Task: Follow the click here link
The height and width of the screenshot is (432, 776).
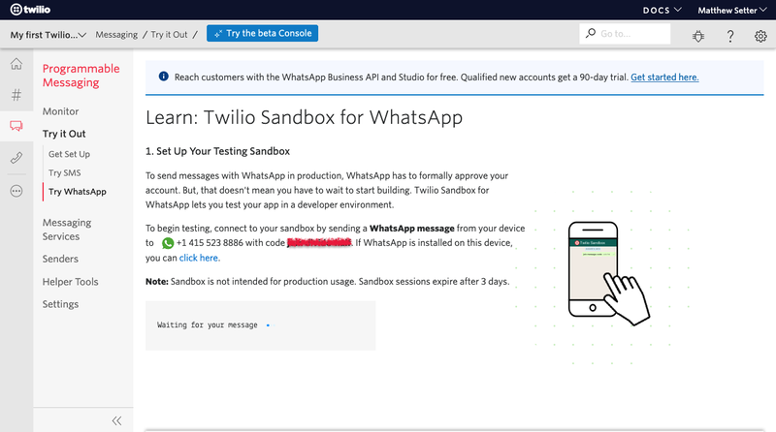Action: click(200, 258)
